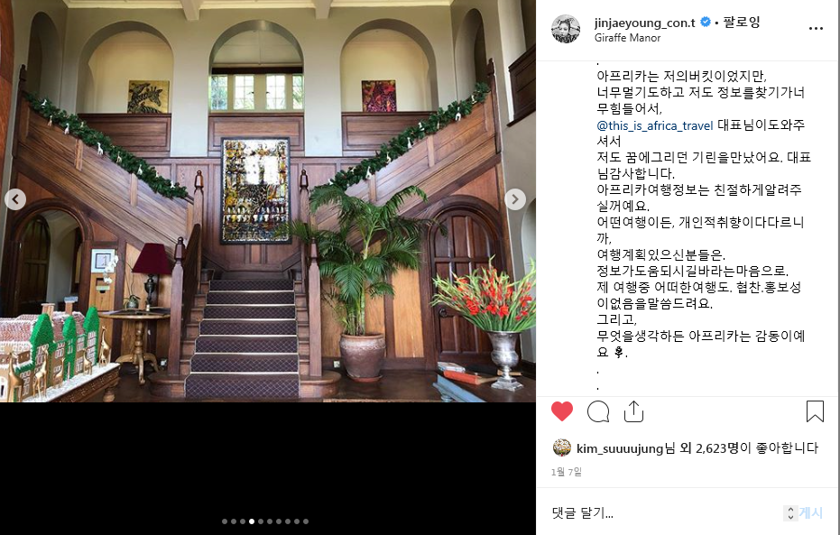This screenshot has width=840, height=535.
Task: Open kim_suuuujung profile from likes
Action: (620, 448)
